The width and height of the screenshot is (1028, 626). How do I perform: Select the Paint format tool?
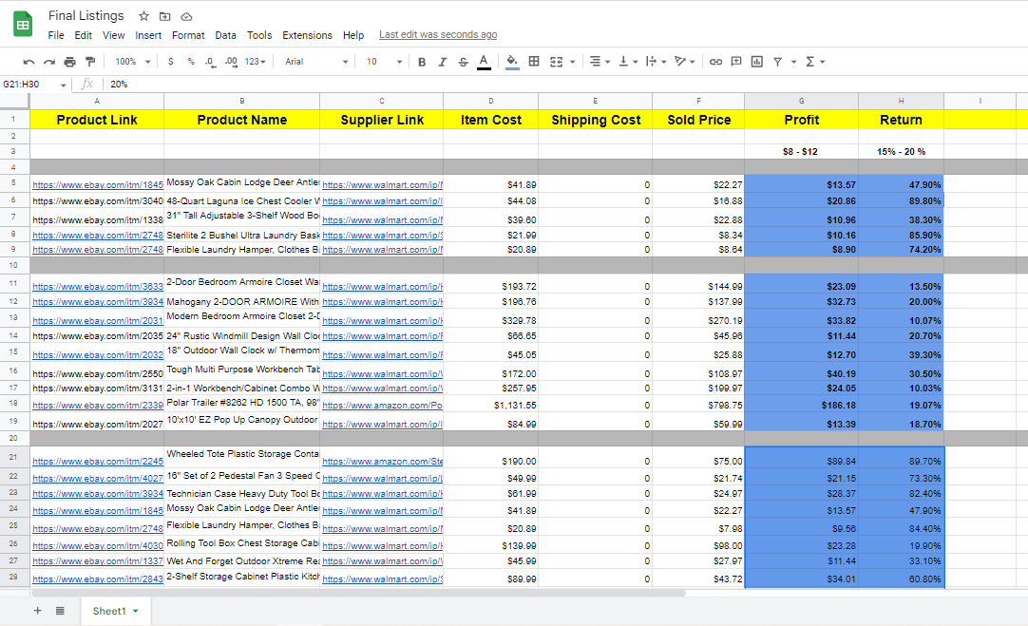click(x=90, y=62)
